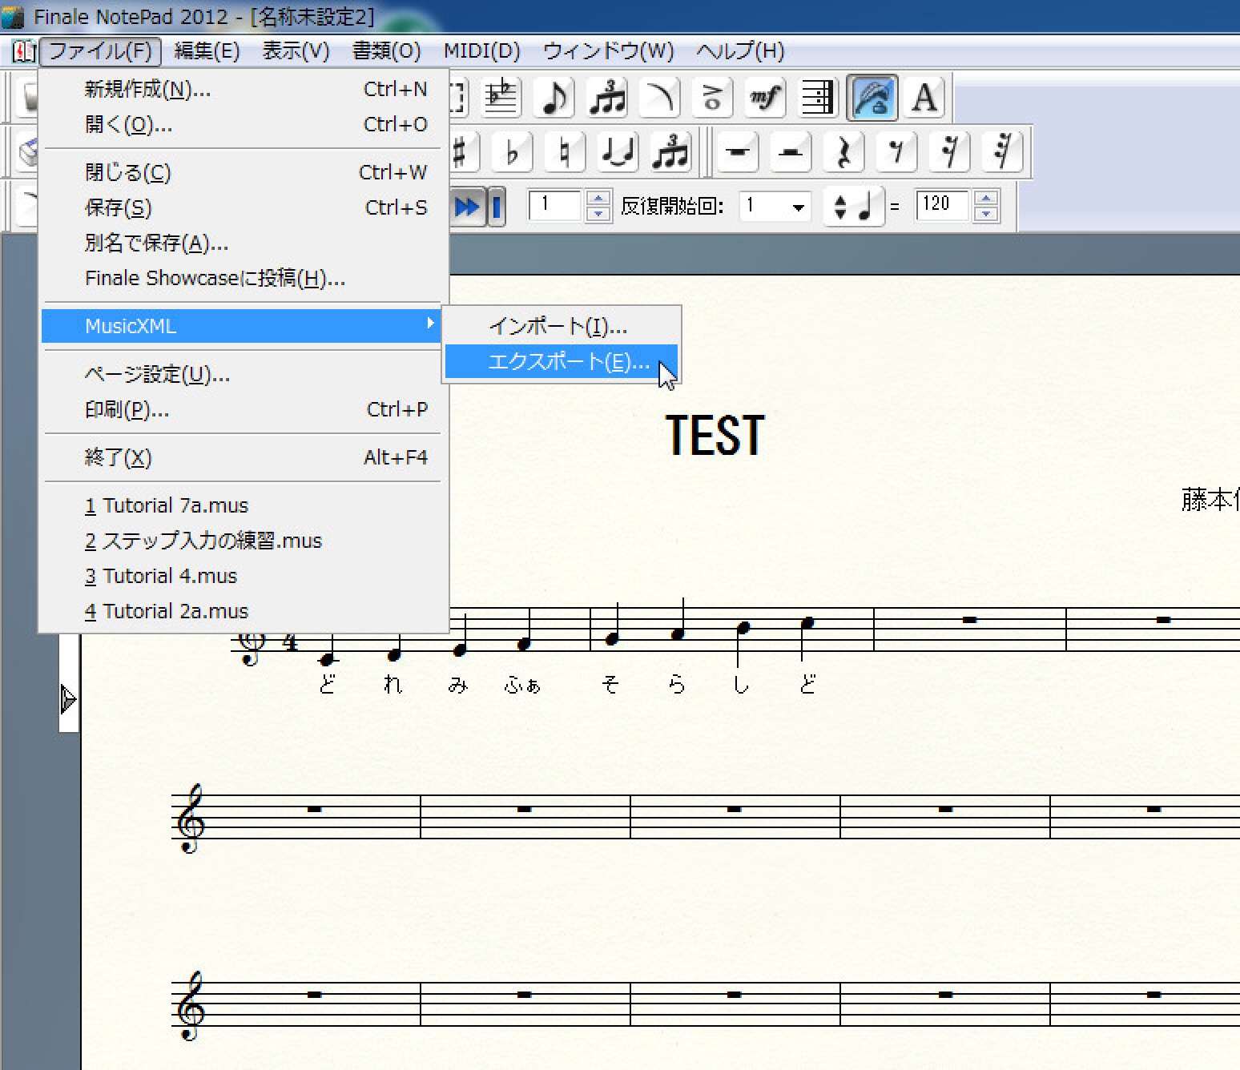The width and height of the screenshot is (1240, 1070).
Task: Click the highlighted Lyrics tool
Action: point(872,98)
